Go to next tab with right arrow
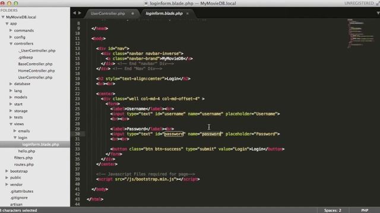 click(80, 13)
